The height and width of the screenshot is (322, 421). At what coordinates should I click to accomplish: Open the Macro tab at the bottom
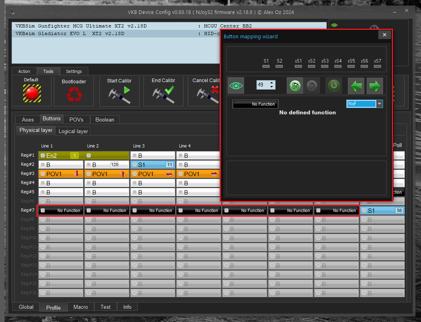[81, 307]
